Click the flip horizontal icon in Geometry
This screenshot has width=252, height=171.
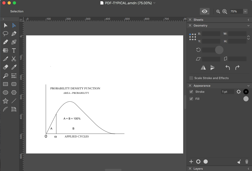[x=203, y=68]
